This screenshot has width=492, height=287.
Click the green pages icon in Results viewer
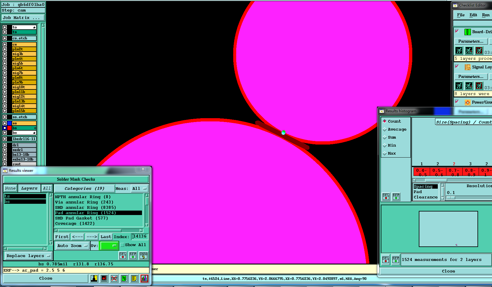tap(124, 278)
